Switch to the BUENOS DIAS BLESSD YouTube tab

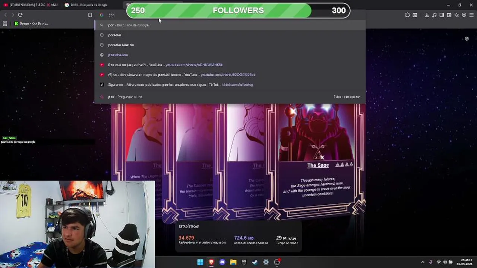coord(31,5)
